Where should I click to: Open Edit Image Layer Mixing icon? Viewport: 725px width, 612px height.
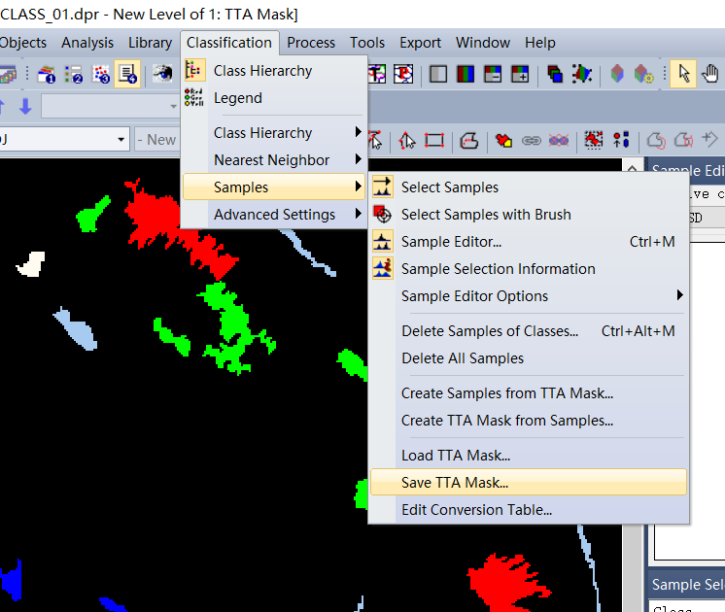[554, 74]
